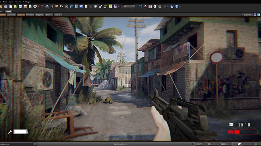
Task: Click the green bonsai tree icon
Action: (x=105, y=6)
